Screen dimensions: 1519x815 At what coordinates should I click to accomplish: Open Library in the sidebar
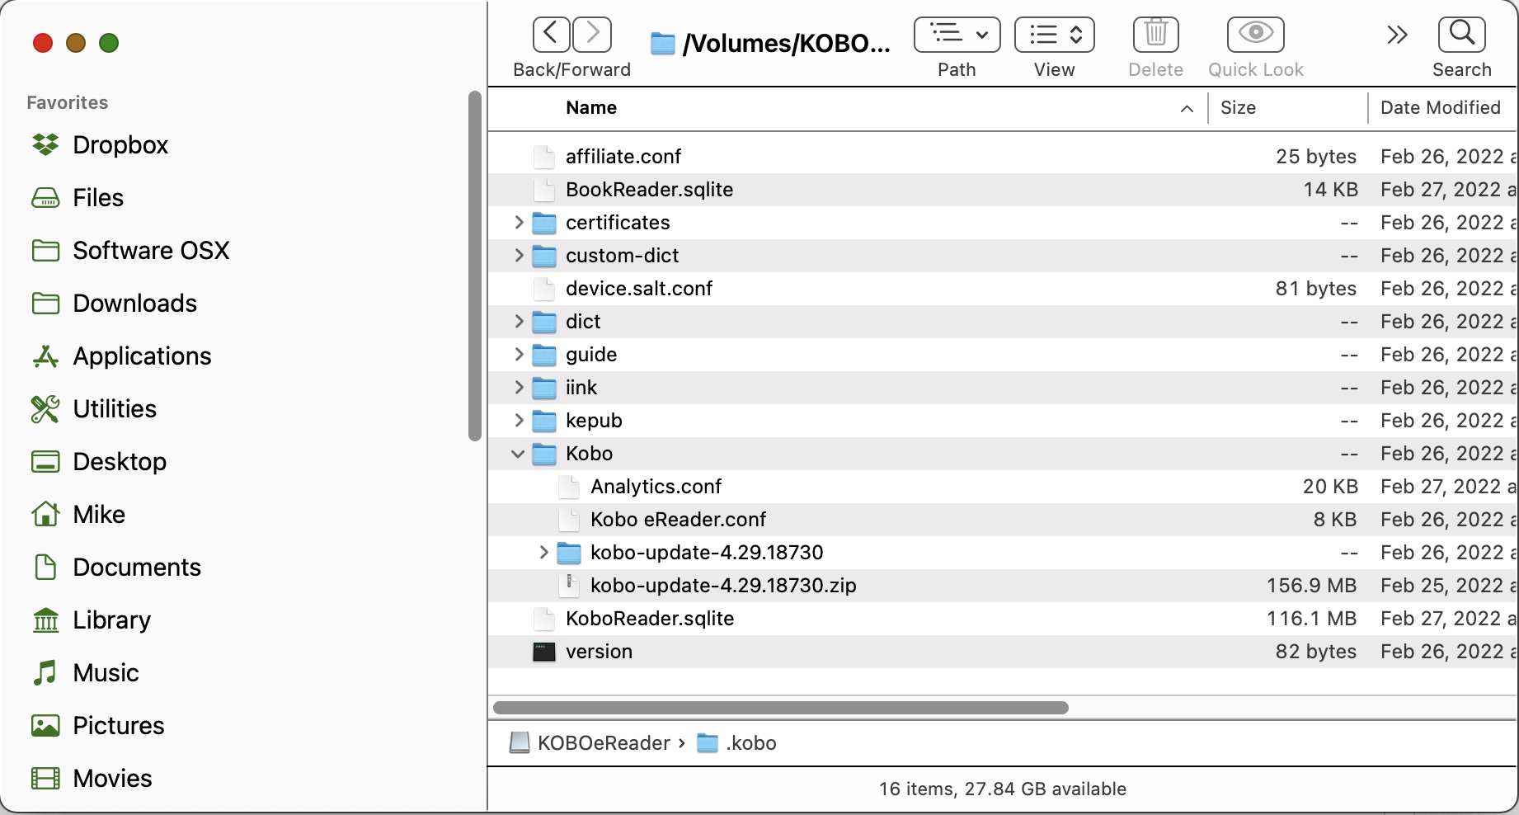coord(111,620)
